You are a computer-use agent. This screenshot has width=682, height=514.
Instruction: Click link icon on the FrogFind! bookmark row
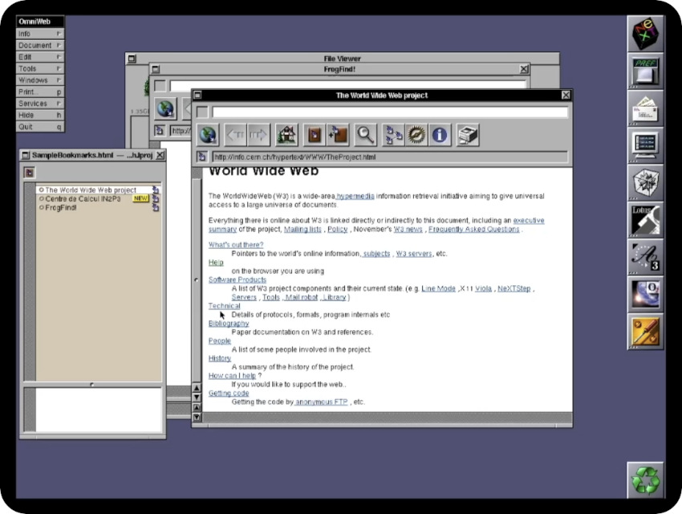click(x=156, y=207)
